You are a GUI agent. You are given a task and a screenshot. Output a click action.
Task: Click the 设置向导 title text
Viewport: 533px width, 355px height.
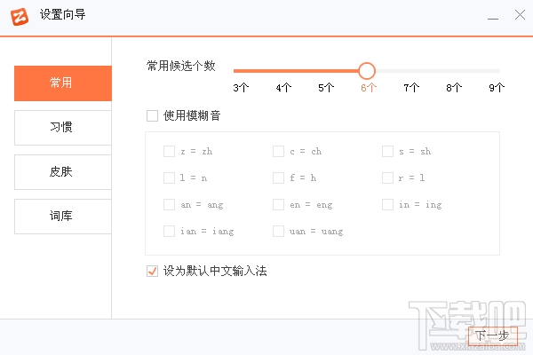pyautogui.click(x=62, y=14)
